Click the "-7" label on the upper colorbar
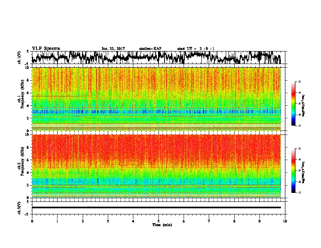The width and height of the screenshot is (321, 248). pos(299,126)
